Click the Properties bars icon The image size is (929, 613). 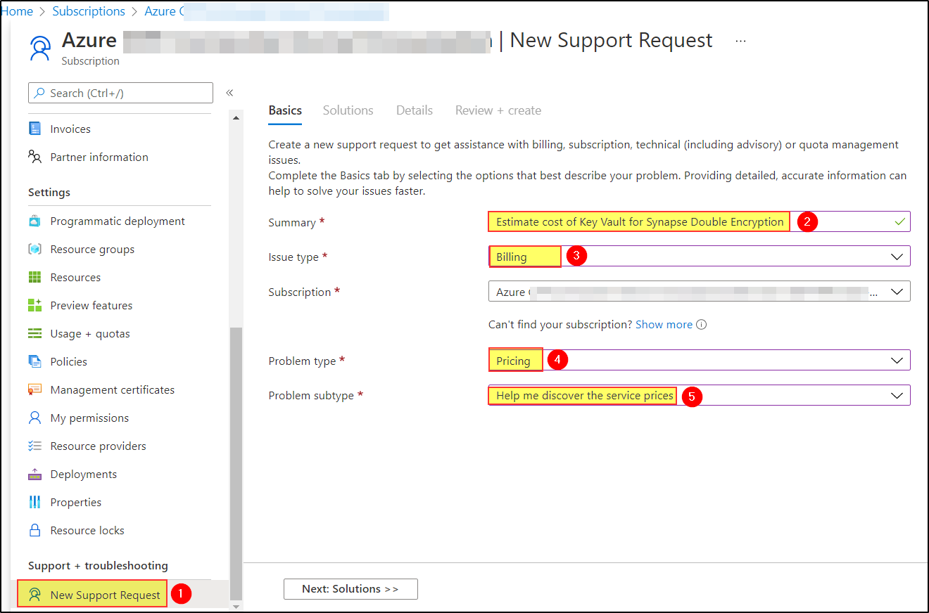[x=34, y=502]
